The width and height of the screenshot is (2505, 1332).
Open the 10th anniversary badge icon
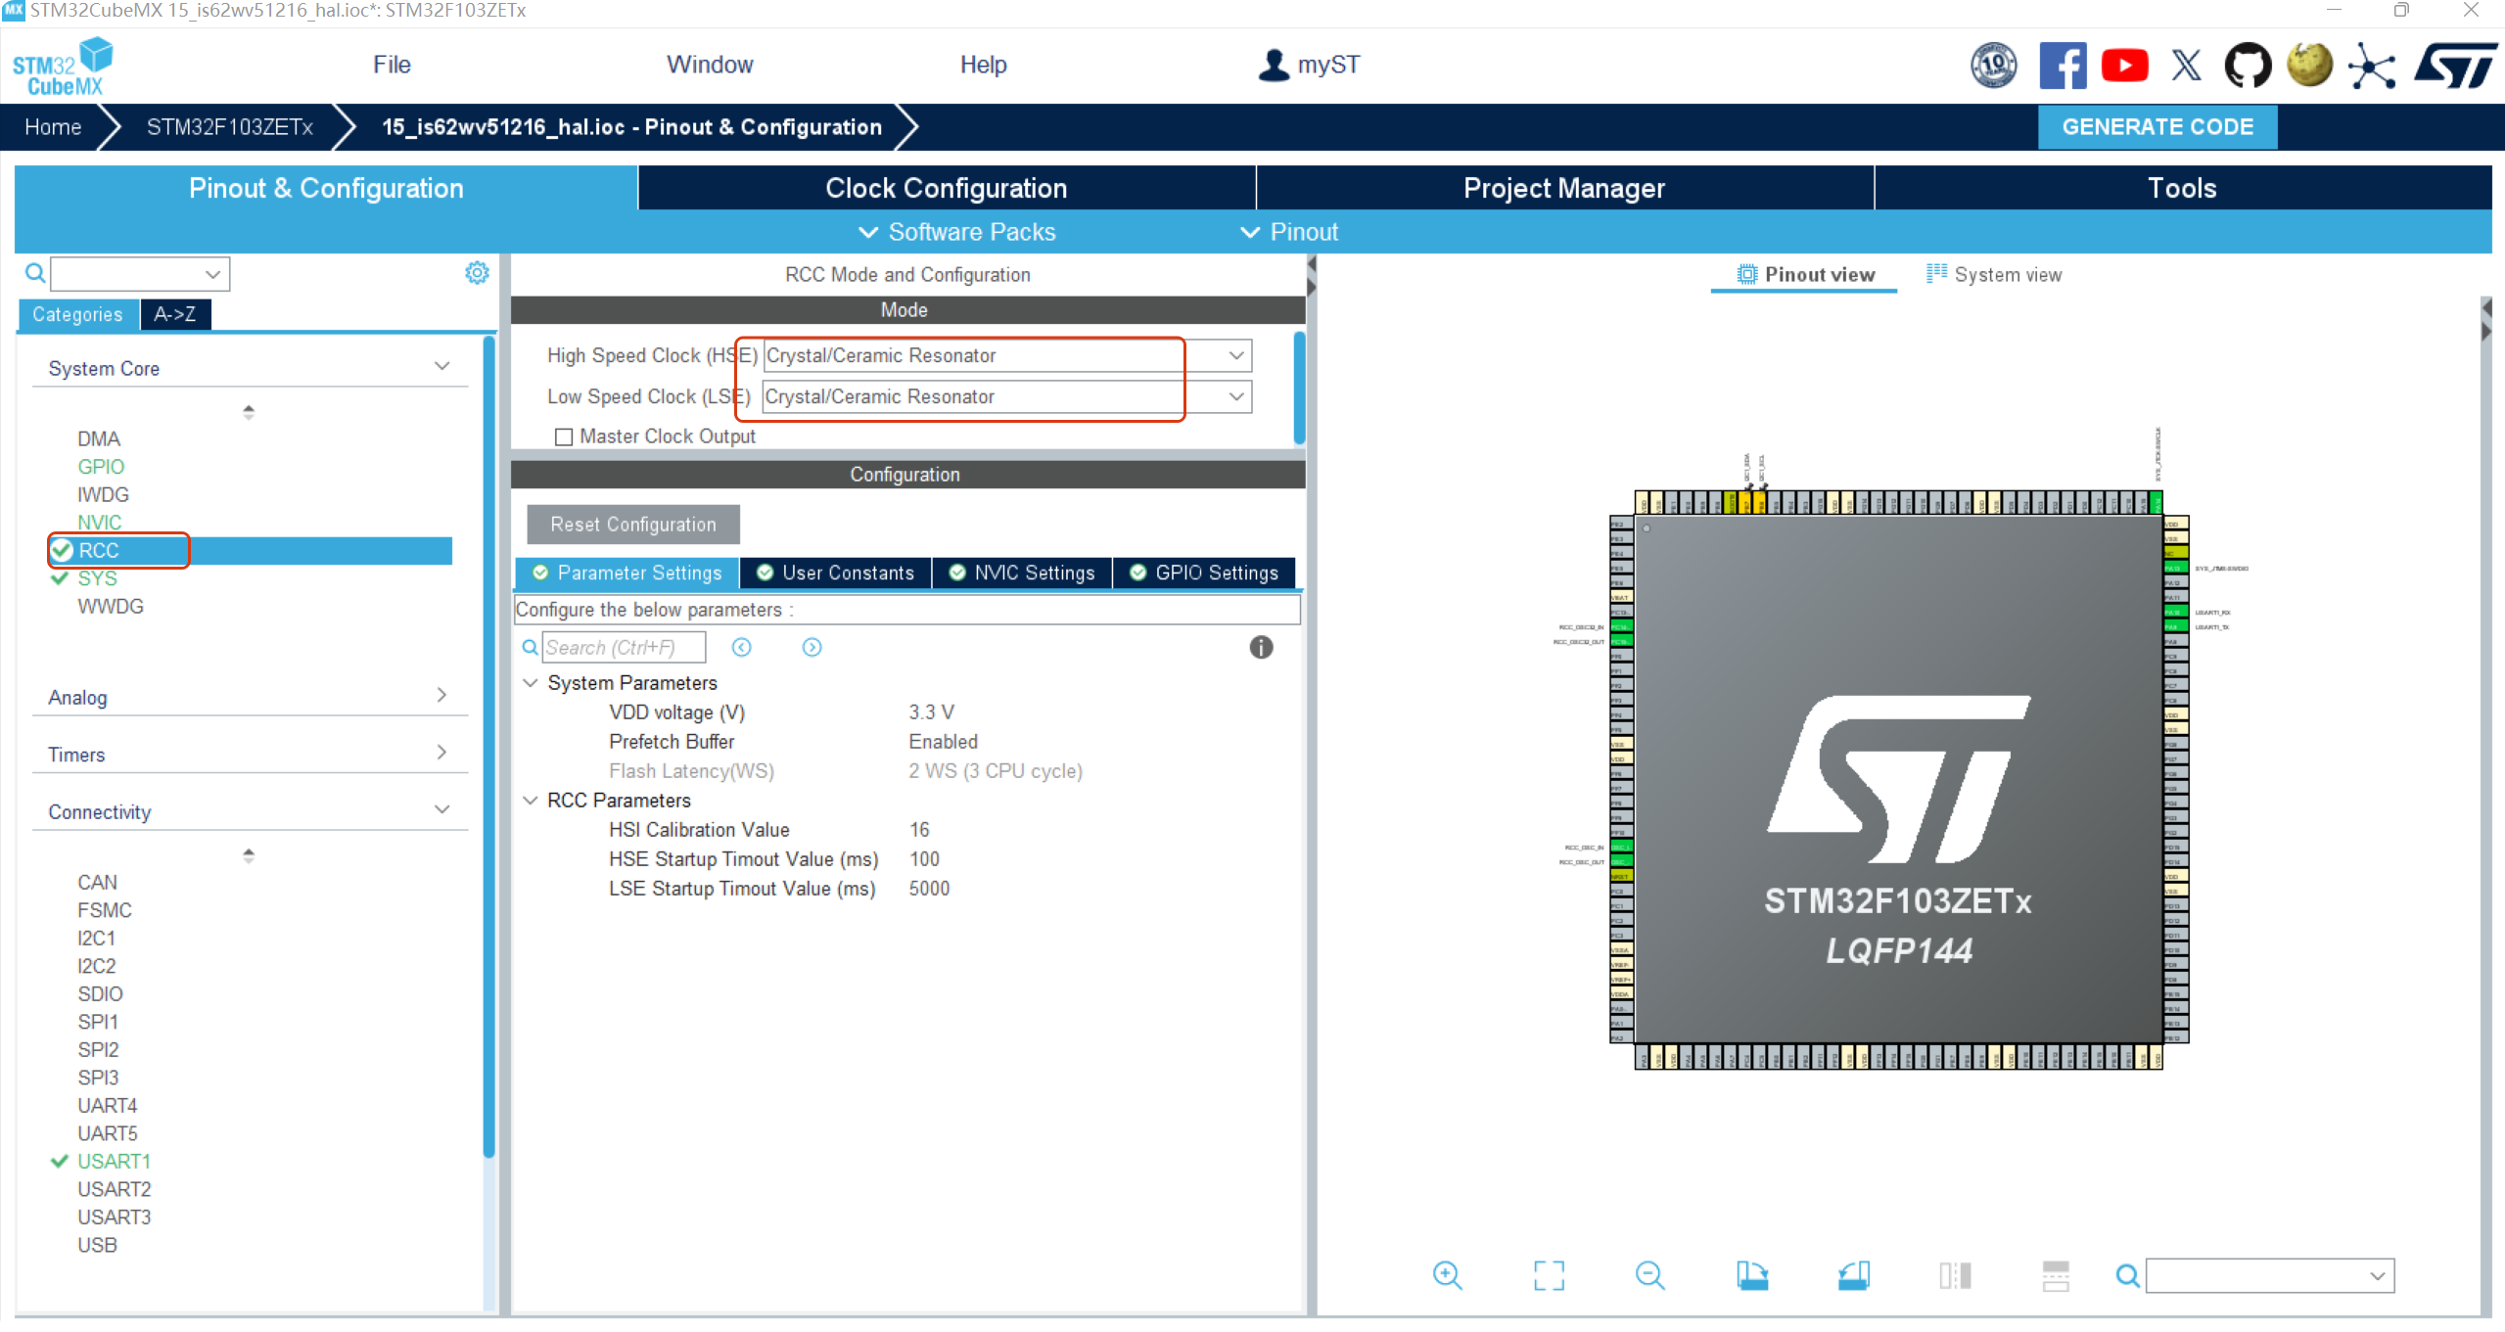pos(1993,66)
